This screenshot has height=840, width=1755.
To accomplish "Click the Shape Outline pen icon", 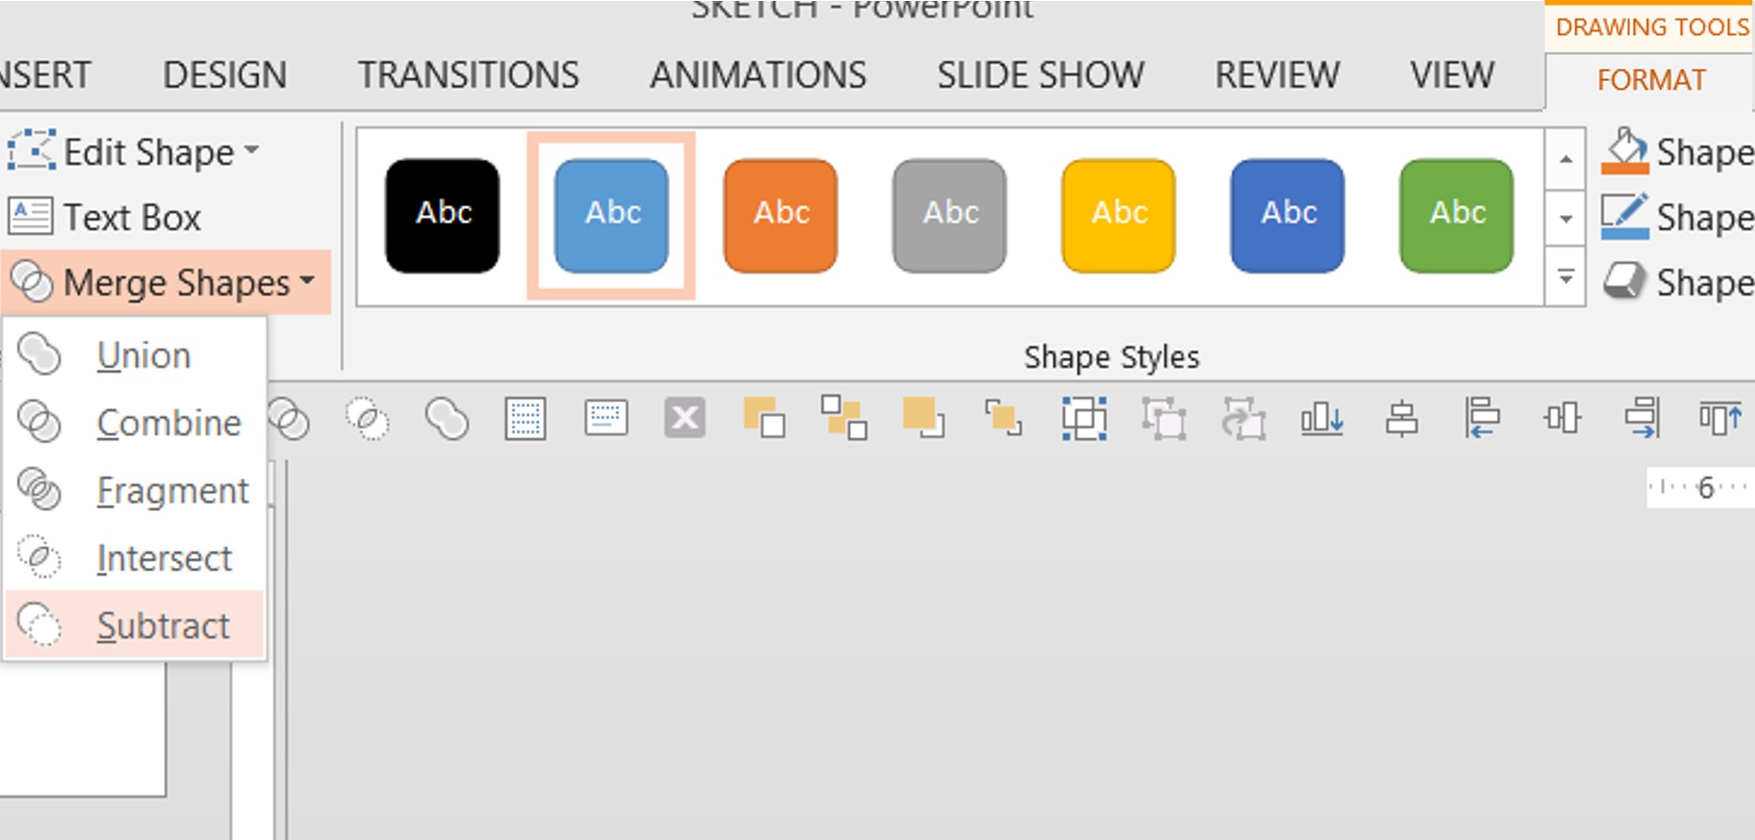I will 1624,217.
